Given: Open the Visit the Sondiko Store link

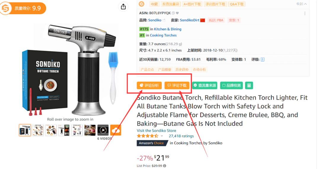Looking at the screenshot, I should (156, 131).
